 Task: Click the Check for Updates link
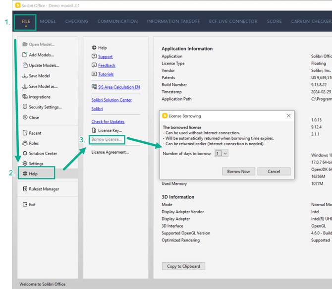(108, 121)
